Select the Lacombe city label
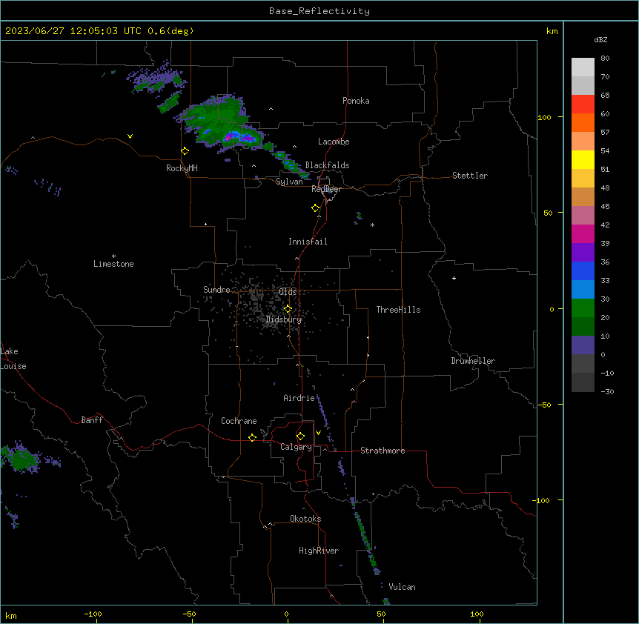Screen dimensions: 639x624 334,142
